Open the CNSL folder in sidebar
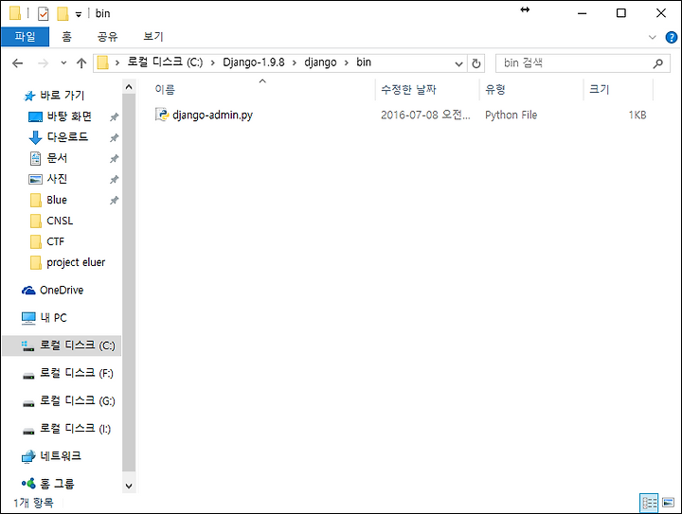The width and height of the screenshot is (682, 514). 60,221
